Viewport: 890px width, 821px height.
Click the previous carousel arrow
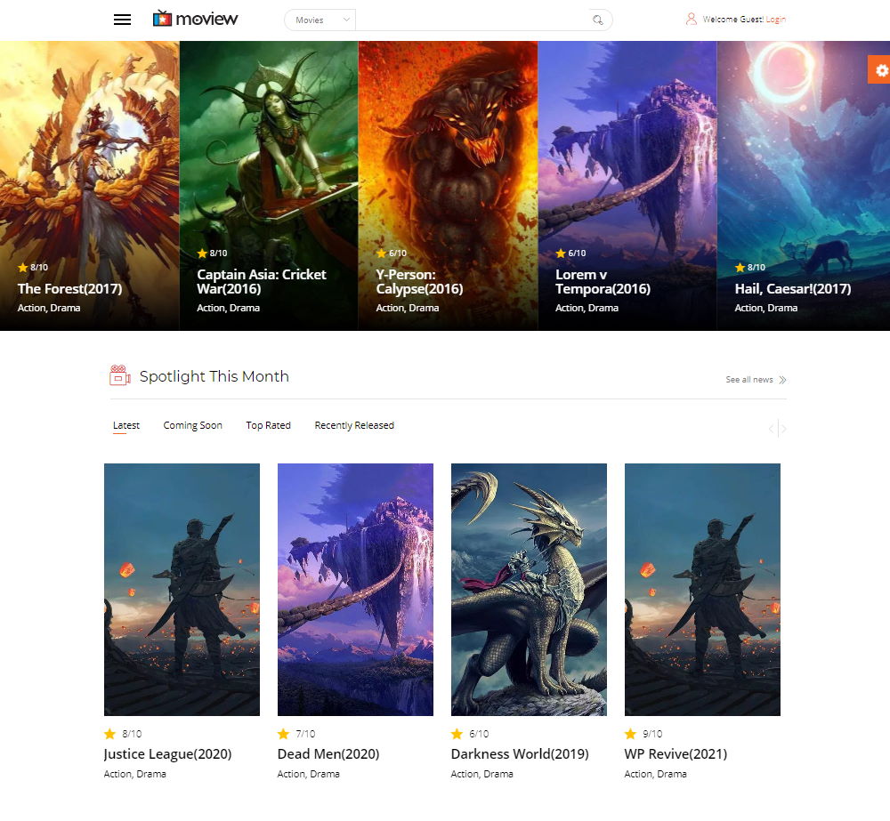coord(771,429)
